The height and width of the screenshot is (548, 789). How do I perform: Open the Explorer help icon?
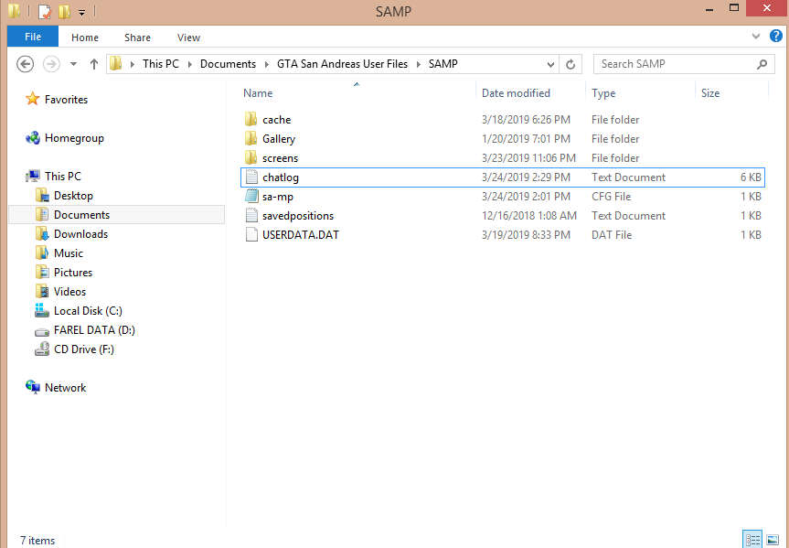776,36
